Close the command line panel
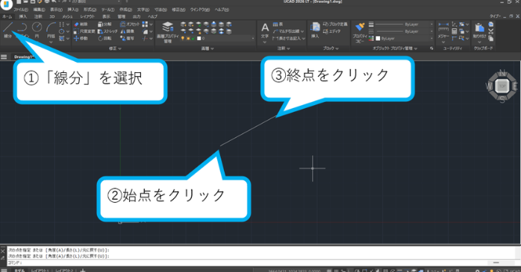521x272 pixels. [3, 251]
